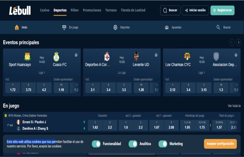The height and width of the screenshot is (157, 244).
Task: Open markets icon on Deportivo vs Levante card
Action: [156, 55]
